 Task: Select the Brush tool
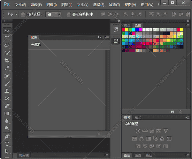click(x=7, y=84)
